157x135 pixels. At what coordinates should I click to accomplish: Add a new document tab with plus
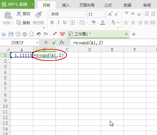134,34
